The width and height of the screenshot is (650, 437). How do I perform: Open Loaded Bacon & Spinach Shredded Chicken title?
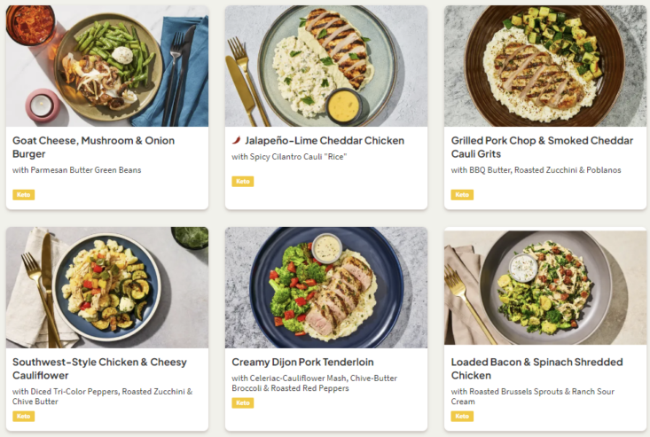[536, 369]
